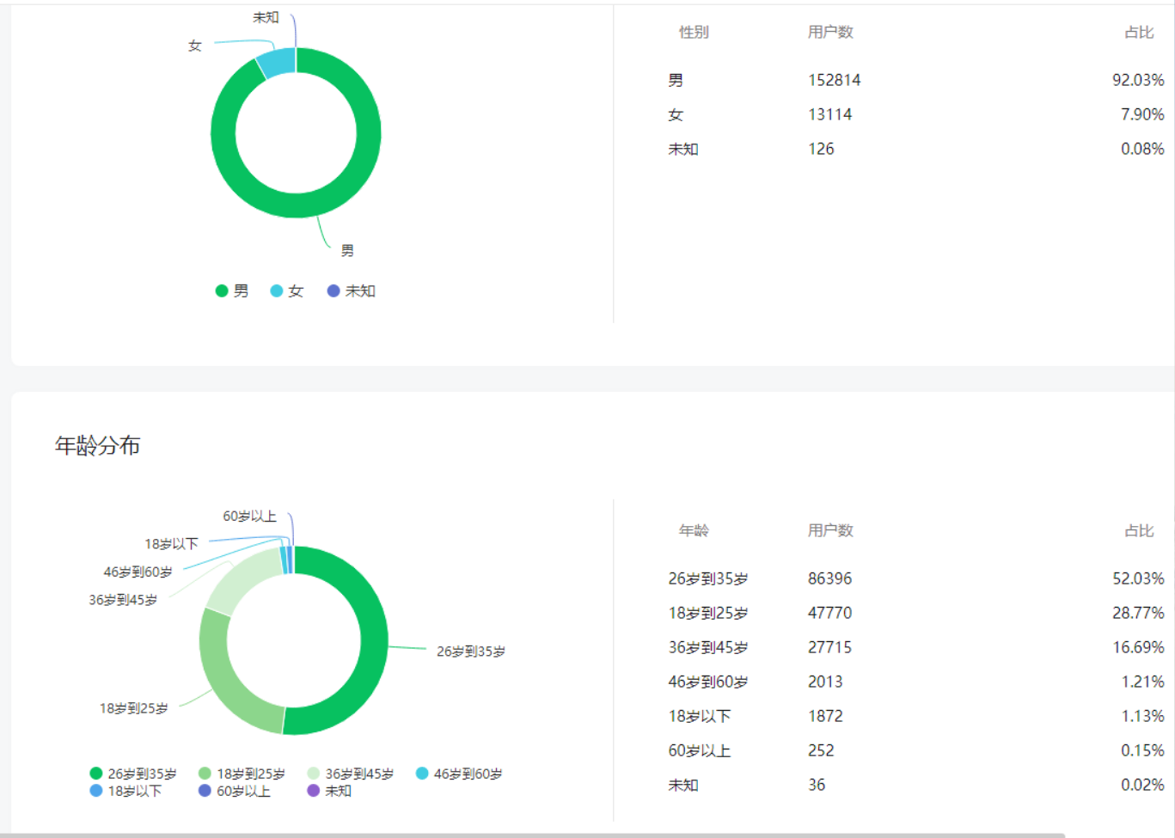Click the 年龄 column header
The image size is (1175, 838).
(x=694, y=530)
